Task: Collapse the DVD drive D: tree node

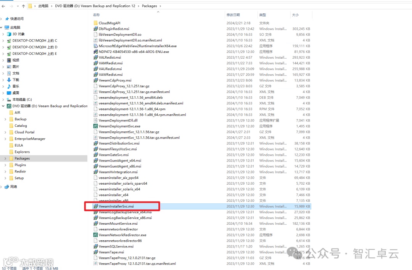Action: click(3, 106)
